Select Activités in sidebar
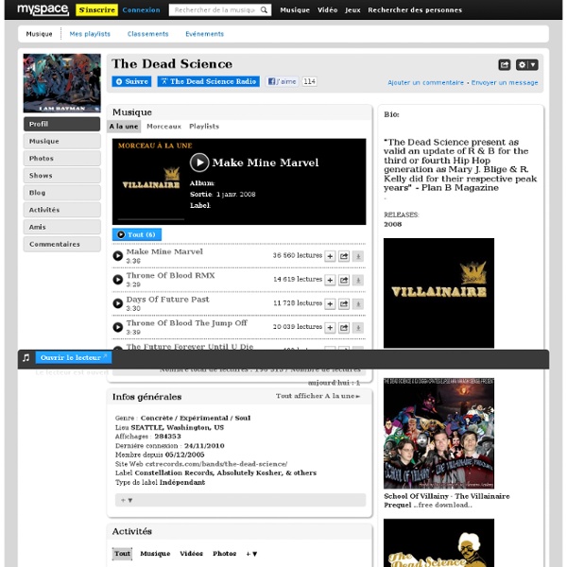Image resolution: width=567 pixels, height=567 pixels. pos(61,210)
